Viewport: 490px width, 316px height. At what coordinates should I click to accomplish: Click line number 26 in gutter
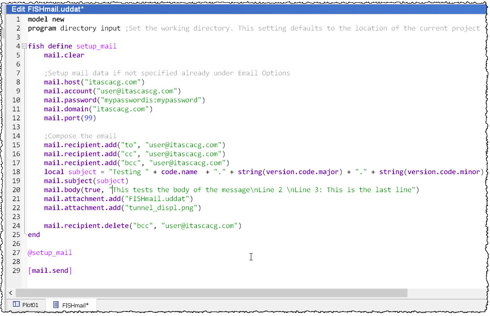16,244
